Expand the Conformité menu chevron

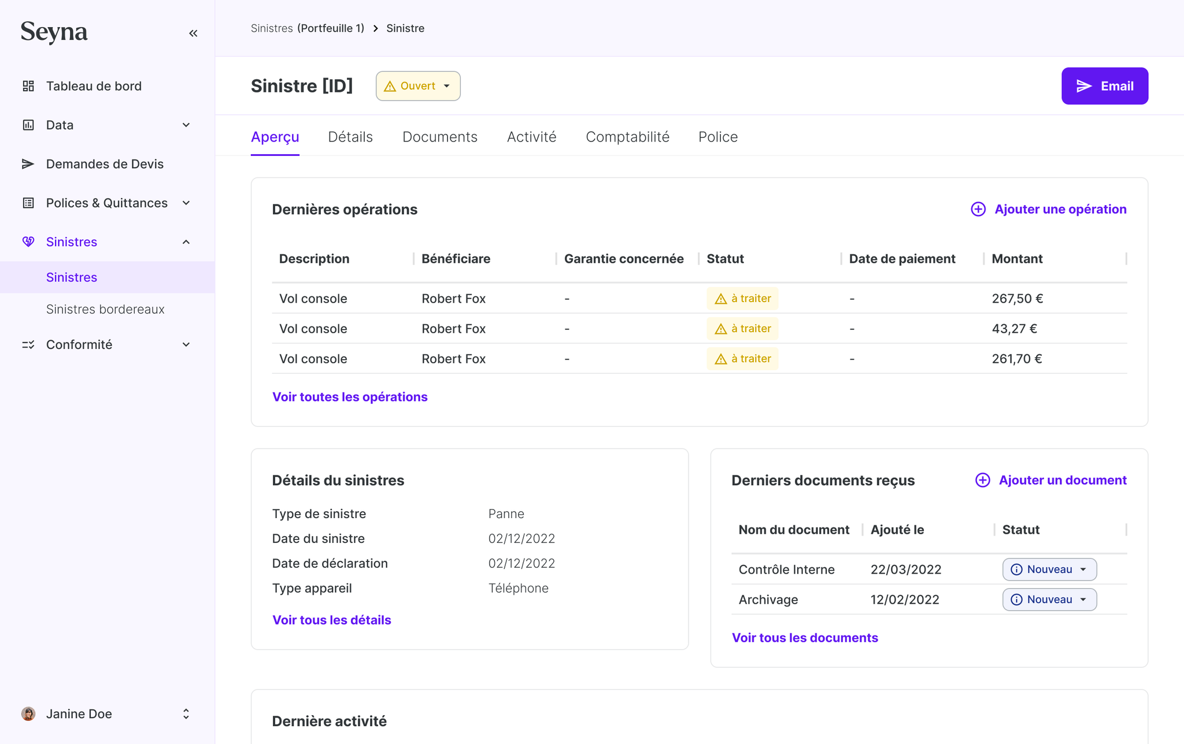tap(186, 345)
